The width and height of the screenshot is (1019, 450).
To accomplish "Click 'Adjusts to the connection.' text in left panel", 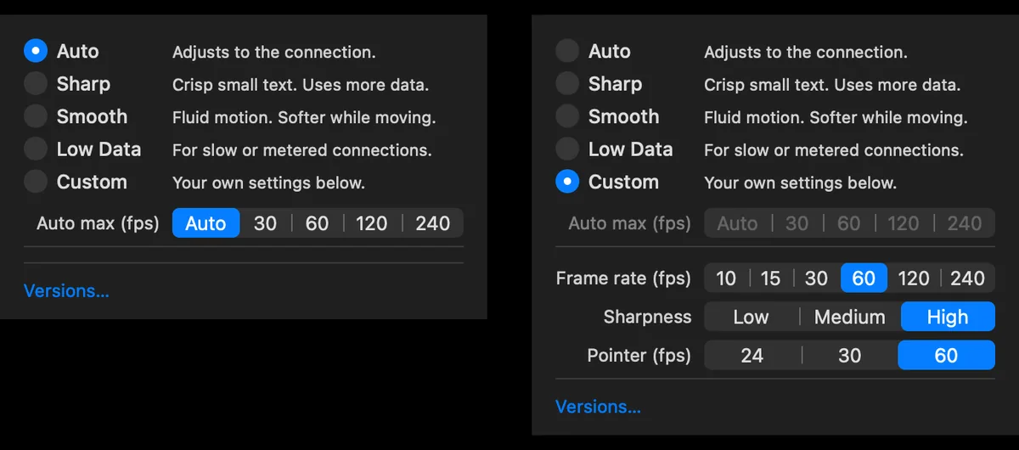I will (274, 53).
